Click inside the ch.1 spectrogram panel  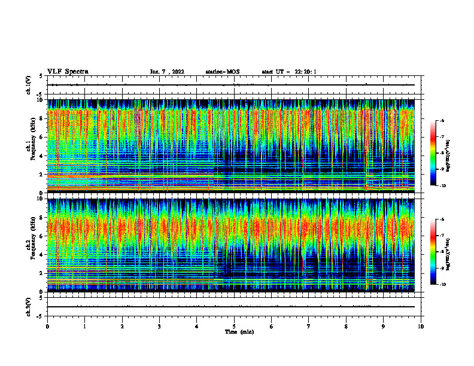click(x=231, y=146)
